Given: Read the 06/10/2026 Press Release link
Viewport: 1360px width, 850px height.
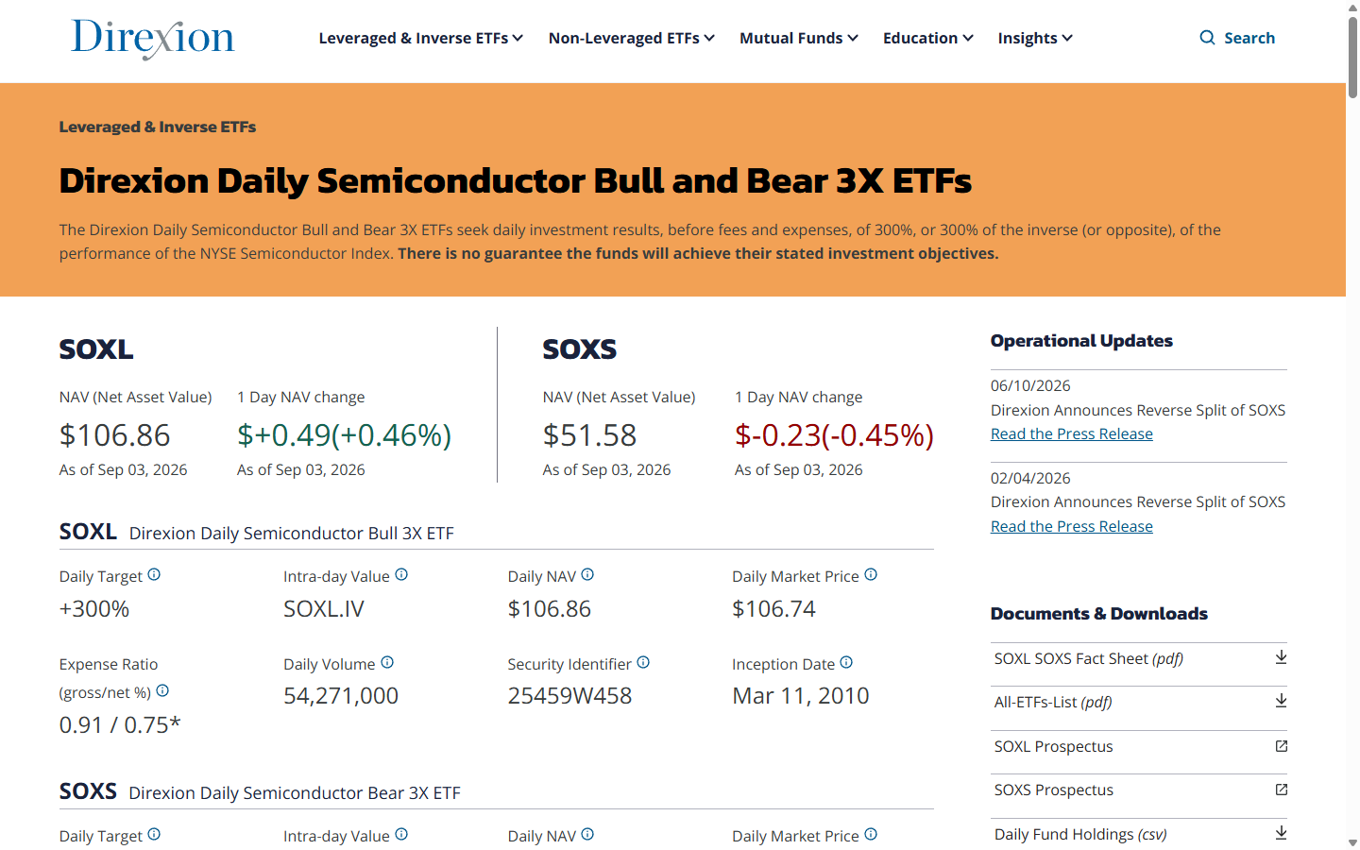Looking at the screenshot, I should coord(1072,433).
